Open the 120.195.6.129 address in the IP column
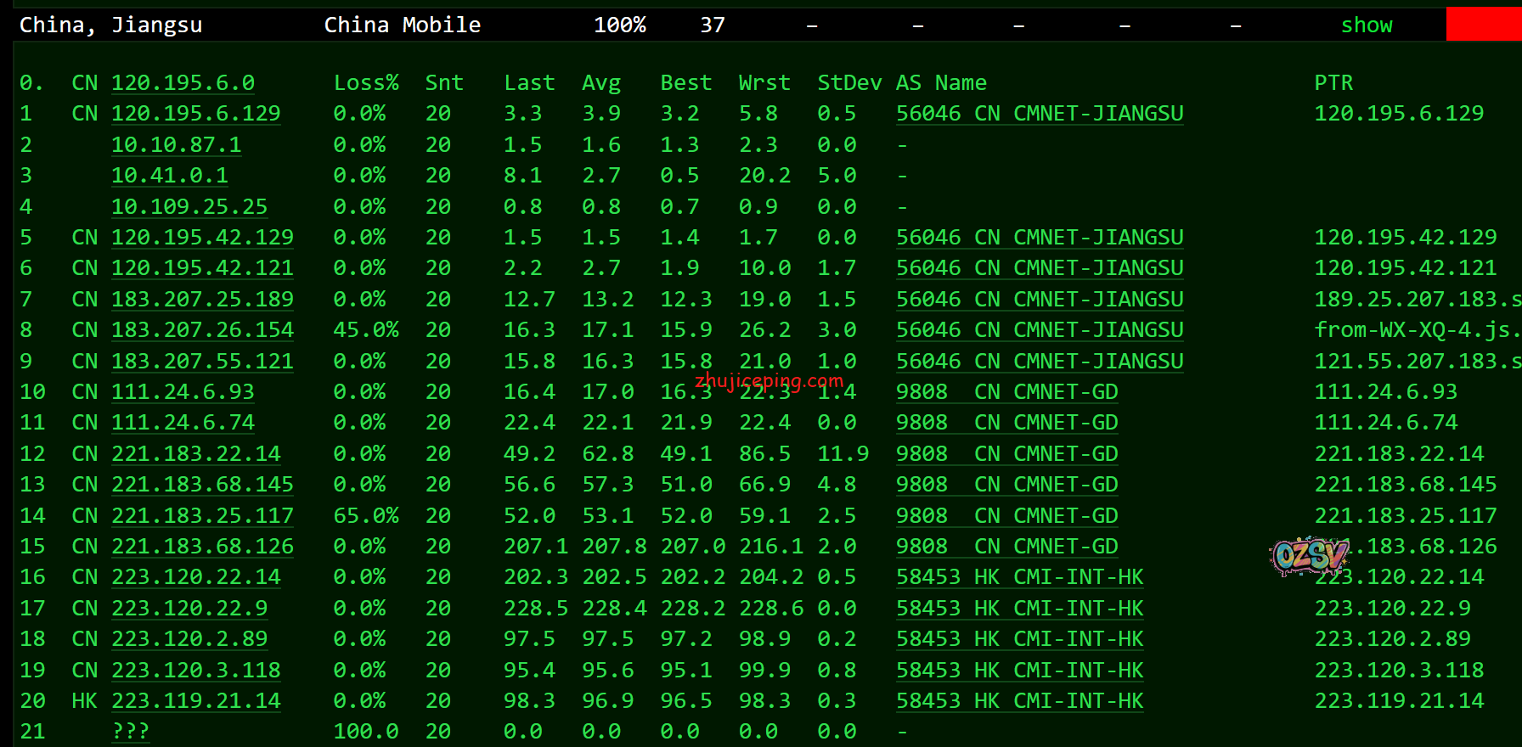The width and height of the screenshot is (1522, 747). coord(195,114)
